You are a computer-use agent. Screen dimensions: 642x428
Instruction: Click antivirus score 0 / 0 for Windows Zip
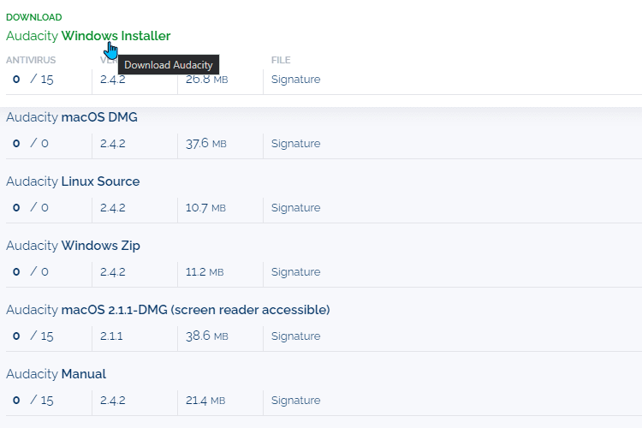pos(31,272)
